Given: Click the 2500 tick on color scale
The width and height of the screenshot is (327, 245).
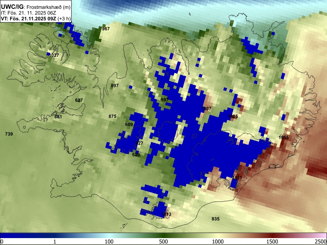Looking at the screenshot, I should tap(321, 242).
